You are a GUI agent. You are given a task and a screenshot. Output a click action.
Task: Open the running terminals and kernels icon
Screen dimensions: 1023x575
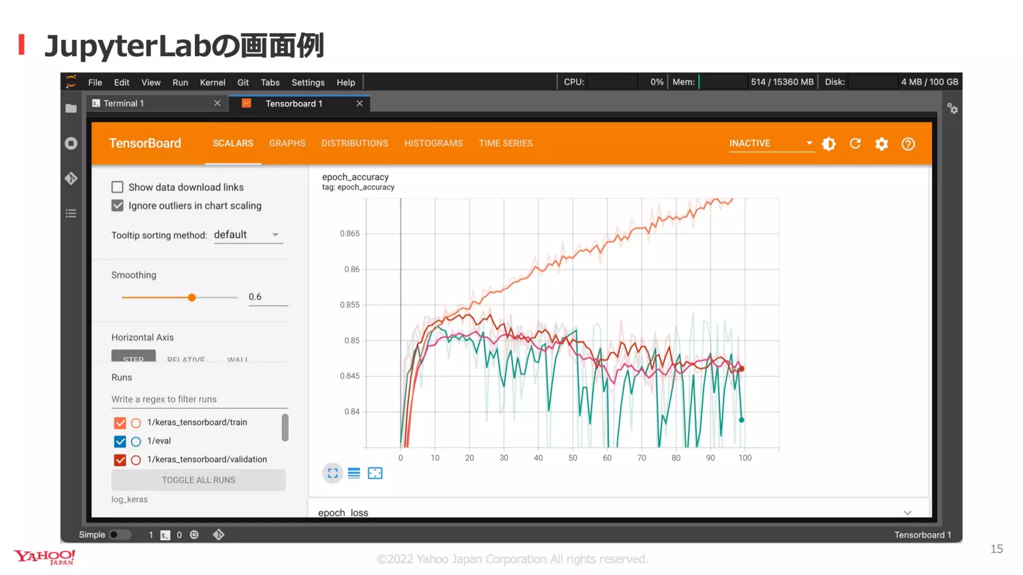71,144
